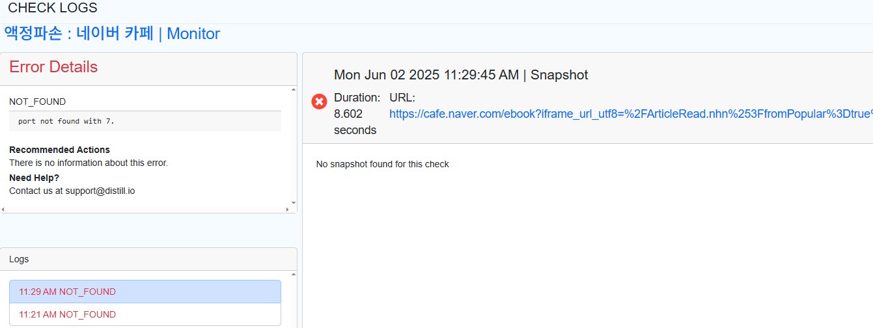Select the 11:21 AM NOT_FOUND log entry
Image resolution: width=873 pixels, height=328 pixels.
pyautogui.click(x=145, y=314)
